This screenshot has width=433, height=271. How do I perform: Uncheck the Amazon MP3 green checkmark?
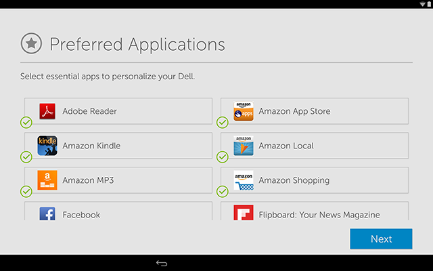26,191
